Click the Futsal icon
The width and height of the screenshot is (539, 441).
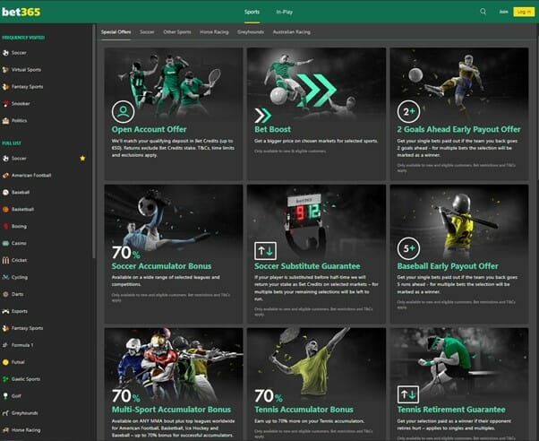5,362
